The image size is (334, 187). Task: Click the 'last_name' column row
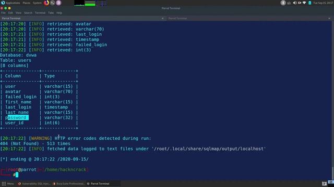coord(17,112)
